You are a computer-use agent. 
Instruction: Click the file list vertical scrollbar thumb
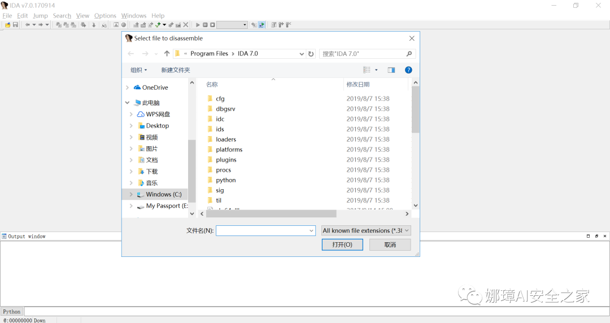pyautogui.click(x=416, y=110)
